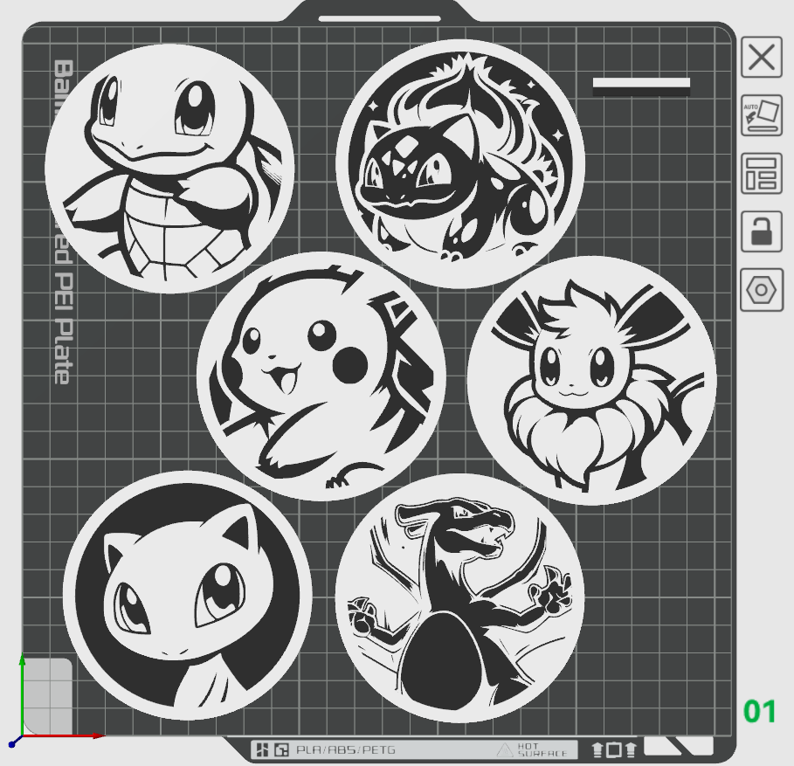Click the arrange objects layout icon
794x766 pixels.
pos(762,174)
